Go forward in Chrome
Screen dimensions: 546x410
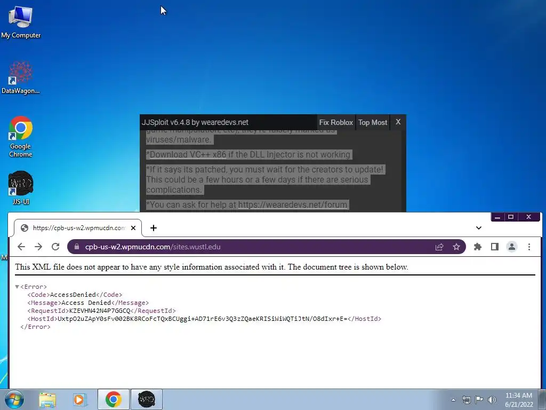tap(38, 247)
